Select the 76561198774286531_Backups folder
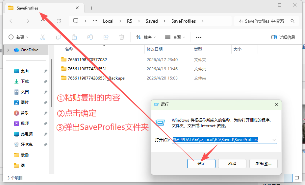 [96, 78]
